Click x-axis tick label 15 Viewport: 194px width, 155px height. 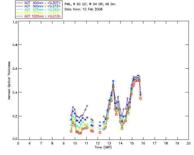[132, 143]
